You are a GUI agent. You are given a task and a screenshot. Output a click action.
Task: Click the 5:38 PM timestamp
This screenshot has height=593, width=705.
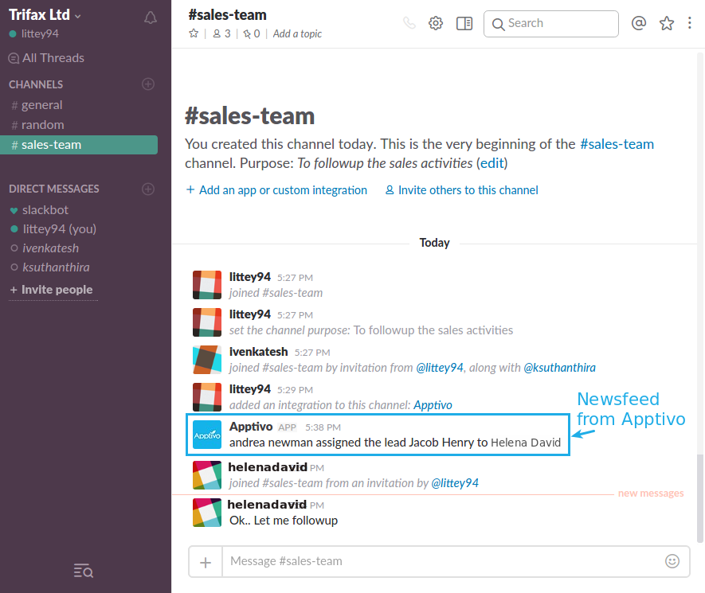tap(323, 427)
